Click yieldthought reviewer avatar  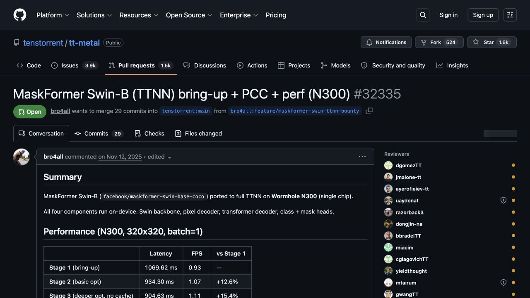pos(388,271)
